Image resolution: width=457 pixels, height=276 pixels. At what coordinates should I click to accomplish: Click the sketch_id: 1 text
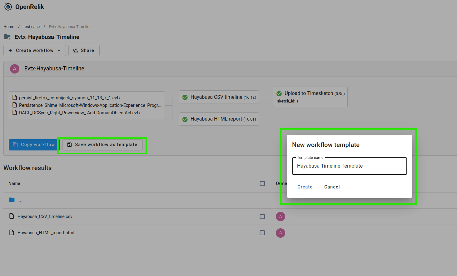(x=288, y=101)
